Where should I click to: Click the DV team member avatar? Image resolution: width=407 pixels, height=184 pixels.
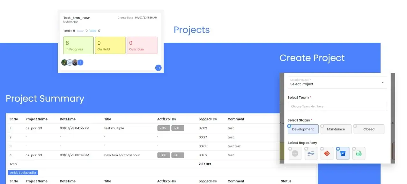pyautogui.click(x=70, y=63)
